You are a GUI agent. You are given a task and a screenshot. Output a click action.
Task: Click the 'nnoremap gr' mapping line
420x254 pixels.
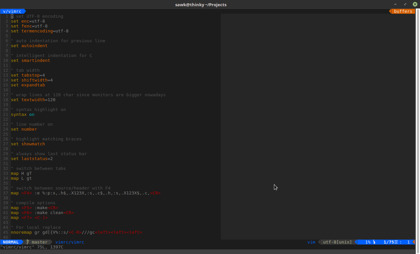point(76,232)
